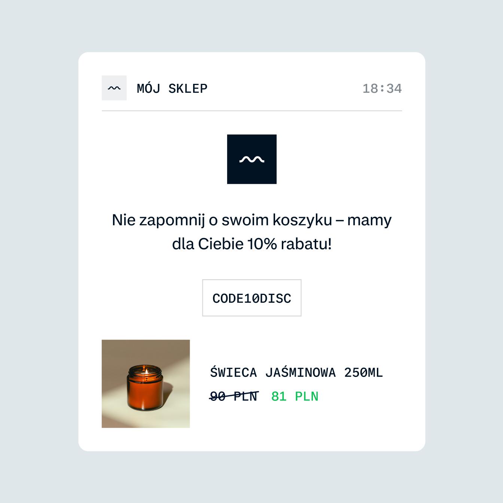Image resolution: width=503 pixels, height=503 pixels.
Task: Open the ŚWIECA JAŚMINOWA 250ML product title
Action: (x=296, y=372)
